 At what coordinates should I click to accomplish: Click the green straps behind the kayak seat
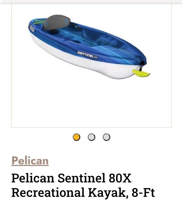click(38, 22)
